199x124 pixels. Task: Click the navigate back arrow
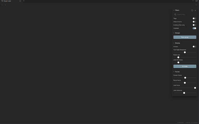point(2,5)
